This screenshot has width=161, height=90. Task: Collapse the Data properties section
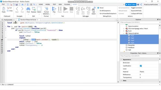click(121, 80)
